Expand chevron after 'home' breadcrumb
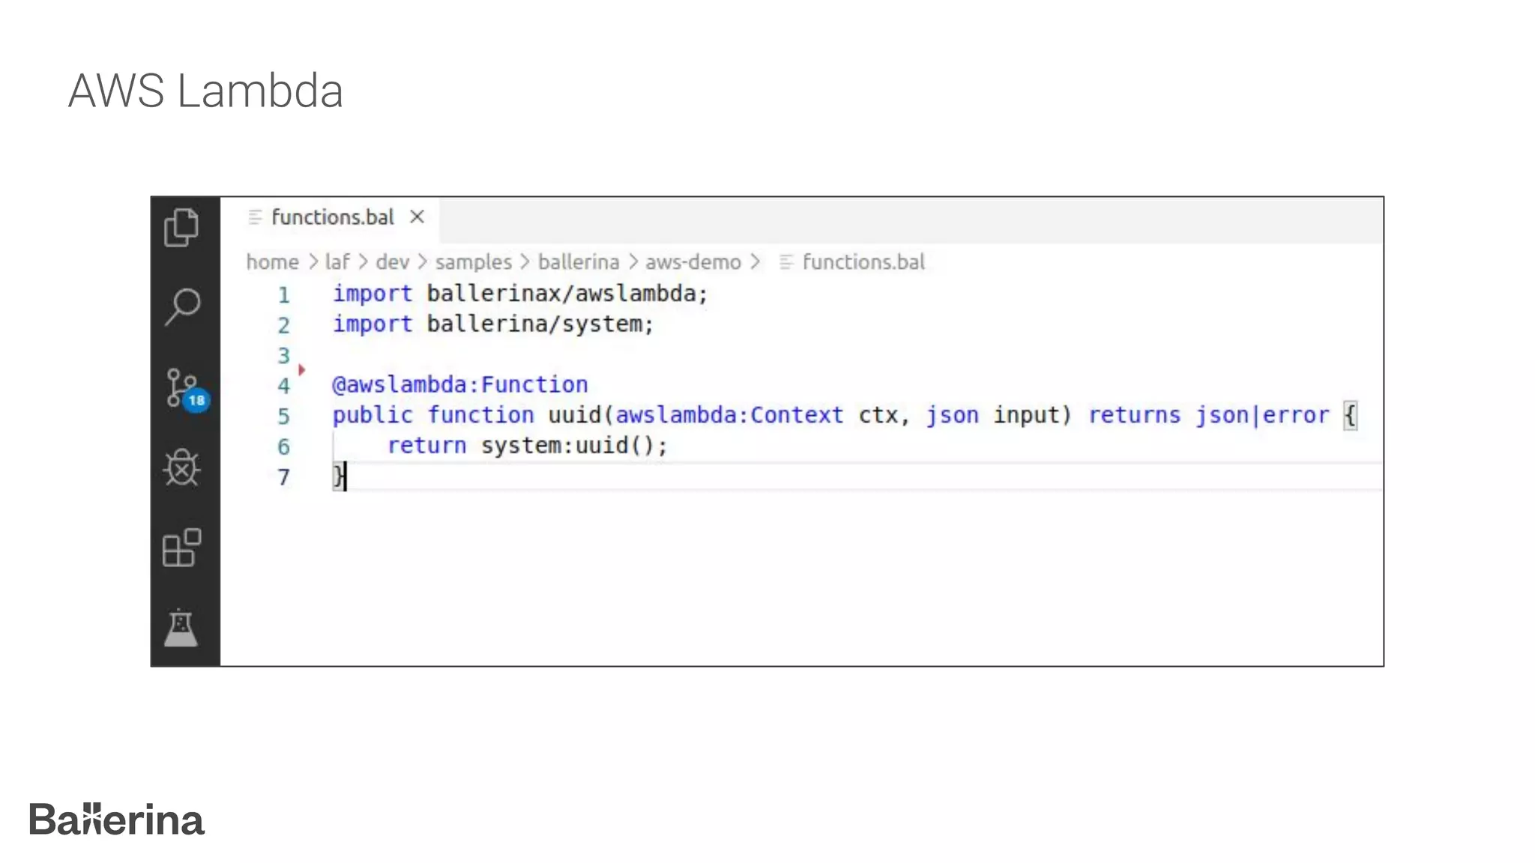 pyautogui.click(x=313, y=262)
